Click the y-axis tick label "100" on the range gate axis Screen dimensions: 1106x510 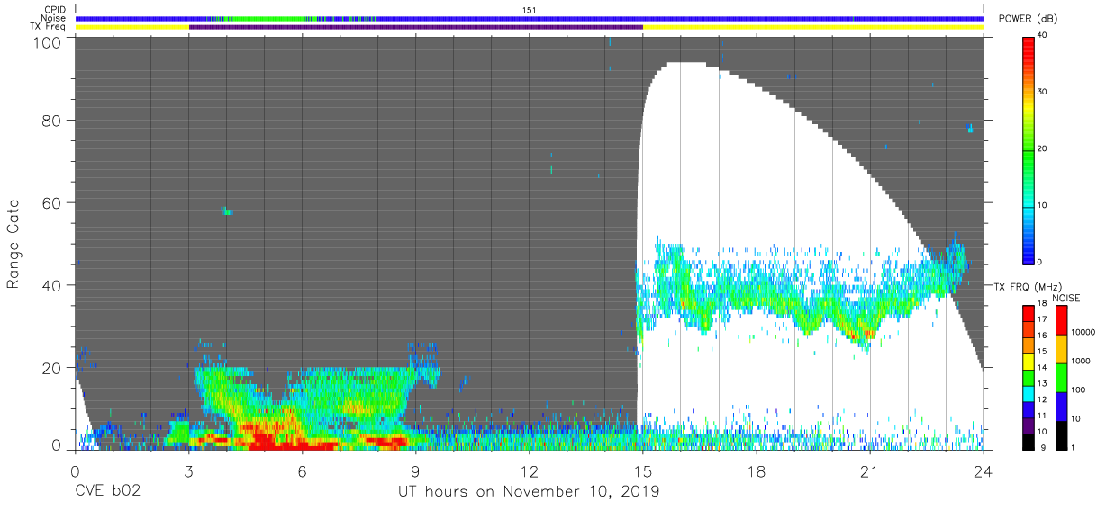coord(47,42)
